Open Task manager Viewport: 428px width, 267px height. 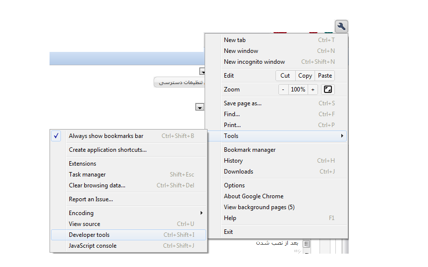87,175
